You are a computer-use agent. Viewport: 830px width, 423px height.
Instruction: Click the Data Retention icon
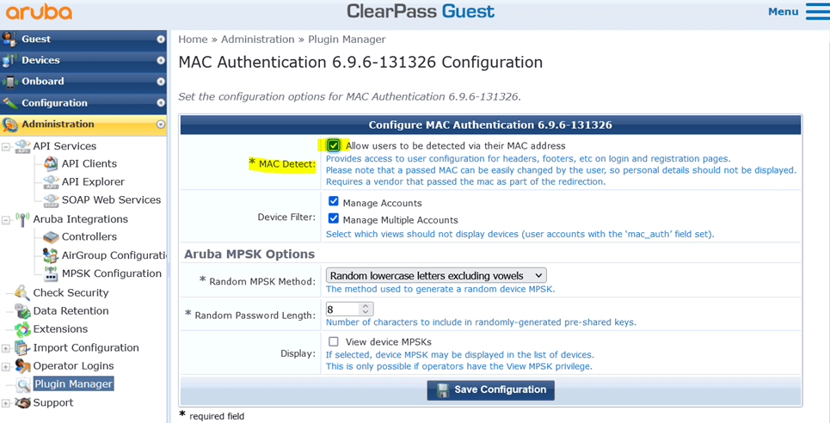tap(22, 310)
